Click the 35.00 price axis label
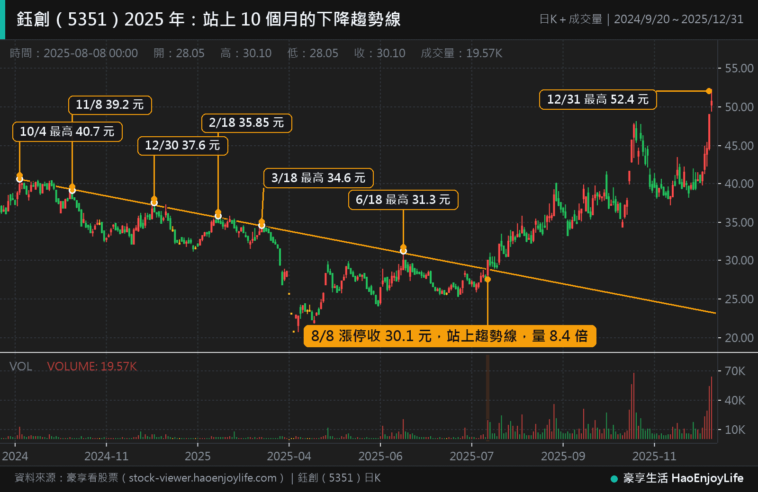 (739, 222)
